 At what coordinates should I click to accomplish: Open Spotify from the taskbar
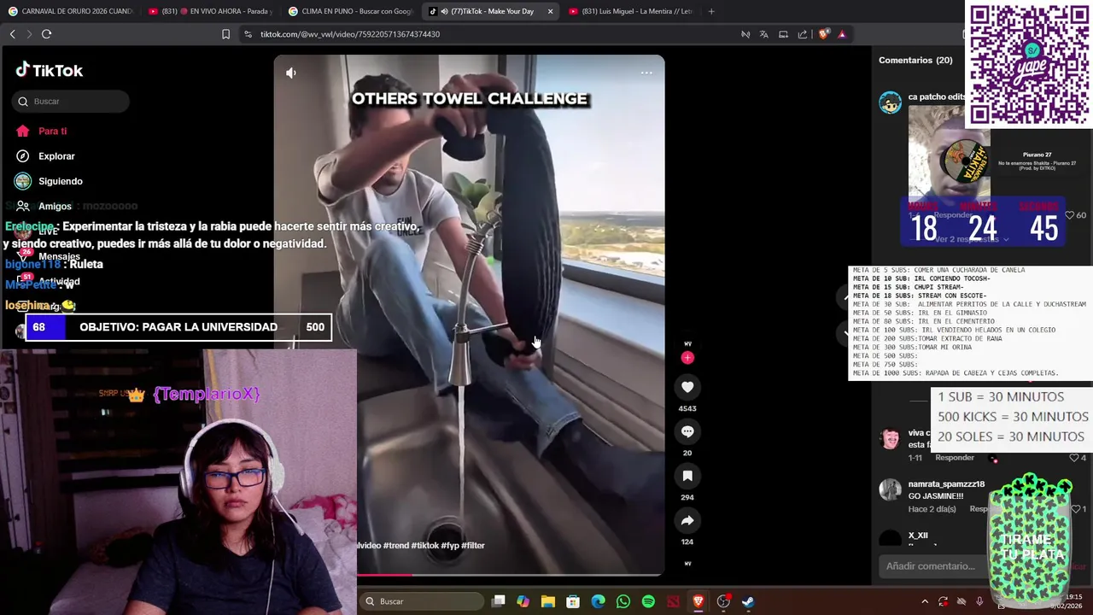[648, 601]
